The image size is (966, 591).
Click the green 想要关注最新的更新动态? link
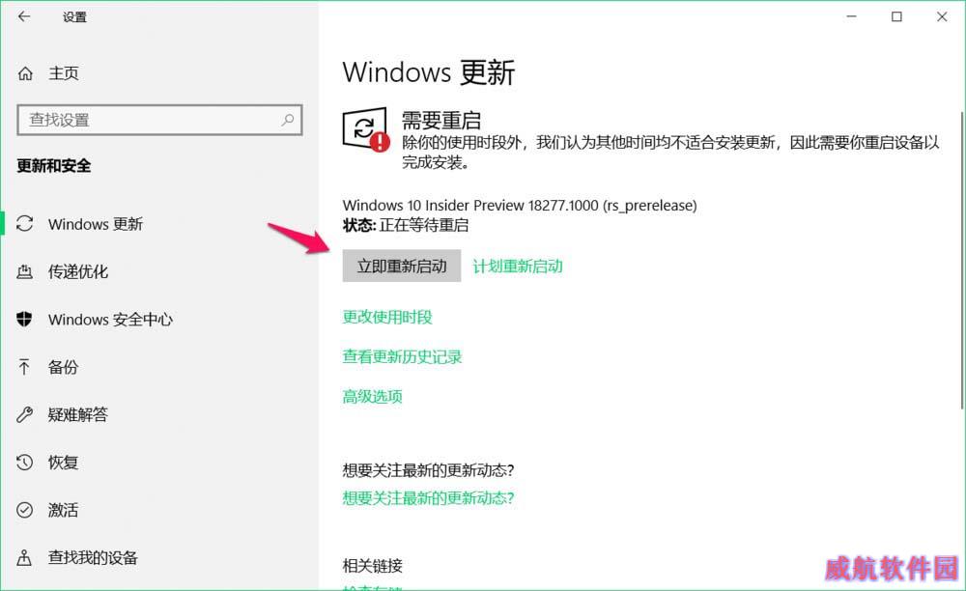428,497
